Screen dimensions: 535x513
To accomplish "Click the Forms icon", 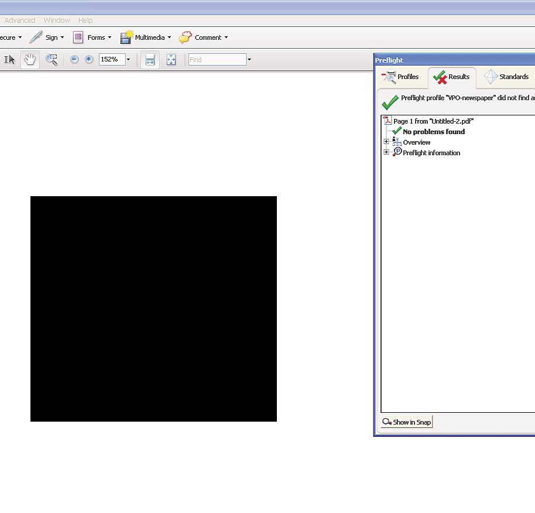I will pyautogui.click(x=78, y=37).
